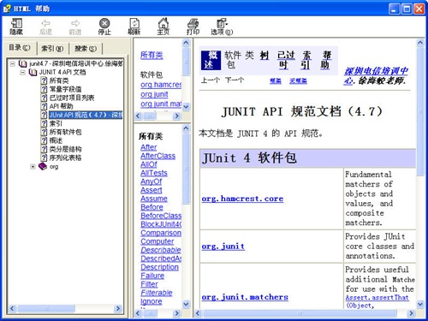Open the Description class link
This screenshot has height=321, width=428.
pos(159,267)
